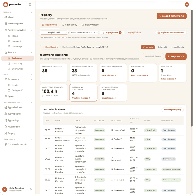193x195 pixels.
Task: Click 'G. Duda +2' worker cell
Action: (x=116, y=139)
